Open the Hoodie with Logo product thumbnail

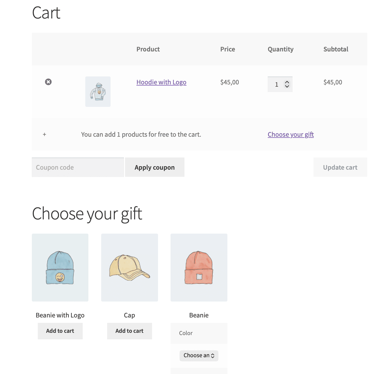tap(98, 92)
